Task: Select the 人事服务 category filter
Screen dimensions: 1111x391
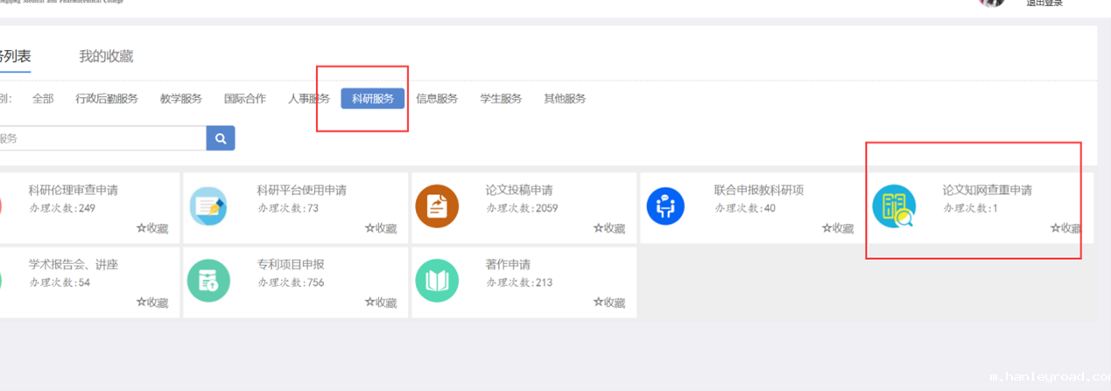Action: [309, 99]
